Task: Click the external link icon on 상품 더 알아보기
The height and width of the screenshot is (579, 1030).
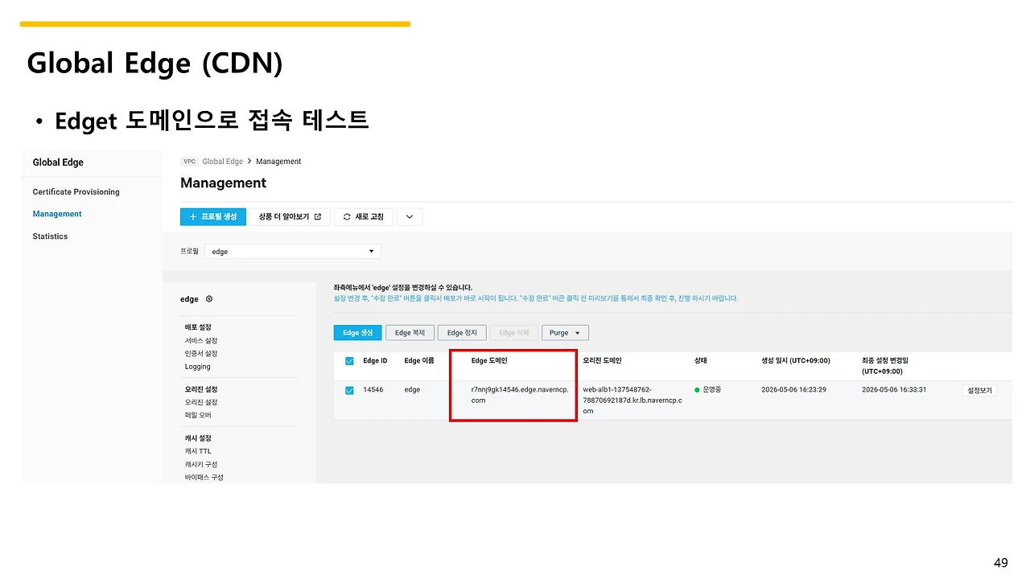Action: tap(317, 217)
